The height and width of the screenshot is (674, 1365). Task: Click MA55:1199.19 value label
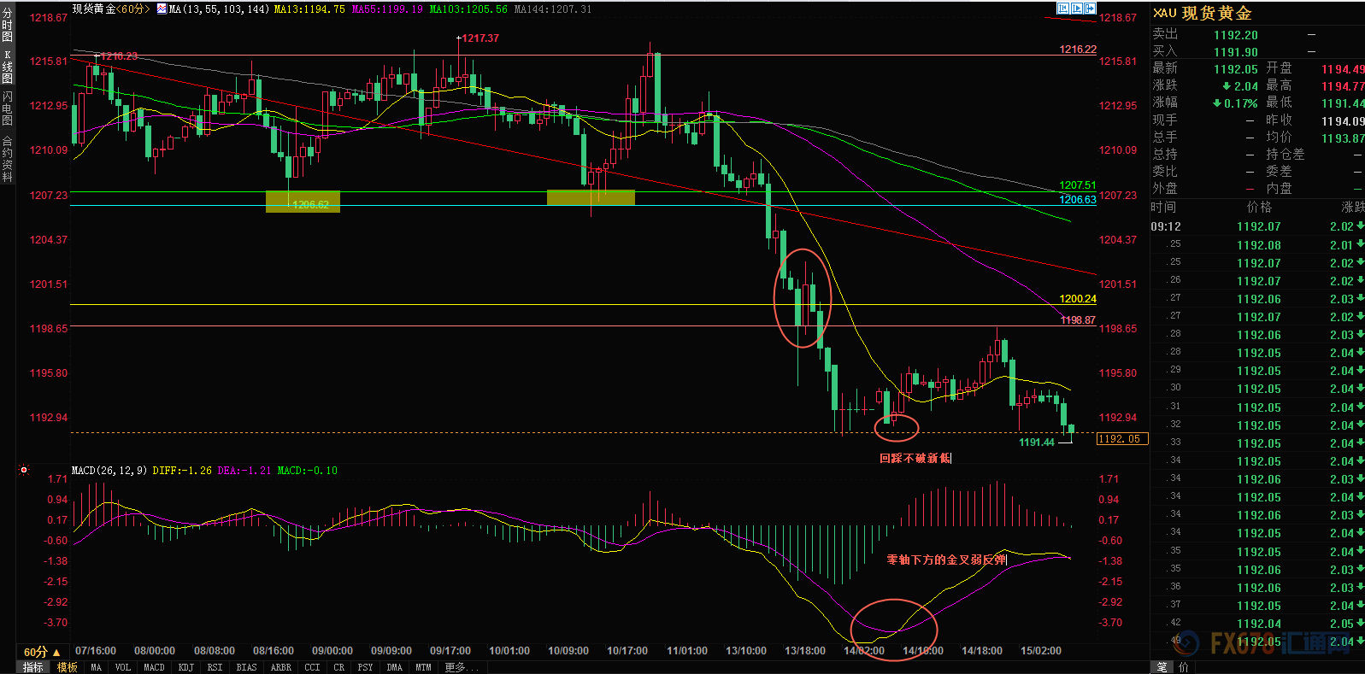(x=387, y=9)
